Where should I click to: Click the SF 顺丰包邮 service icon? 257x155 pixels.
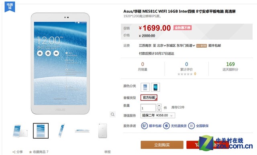click(x=145, y=126)
